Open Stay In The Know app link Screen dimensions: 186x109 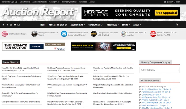167,34
